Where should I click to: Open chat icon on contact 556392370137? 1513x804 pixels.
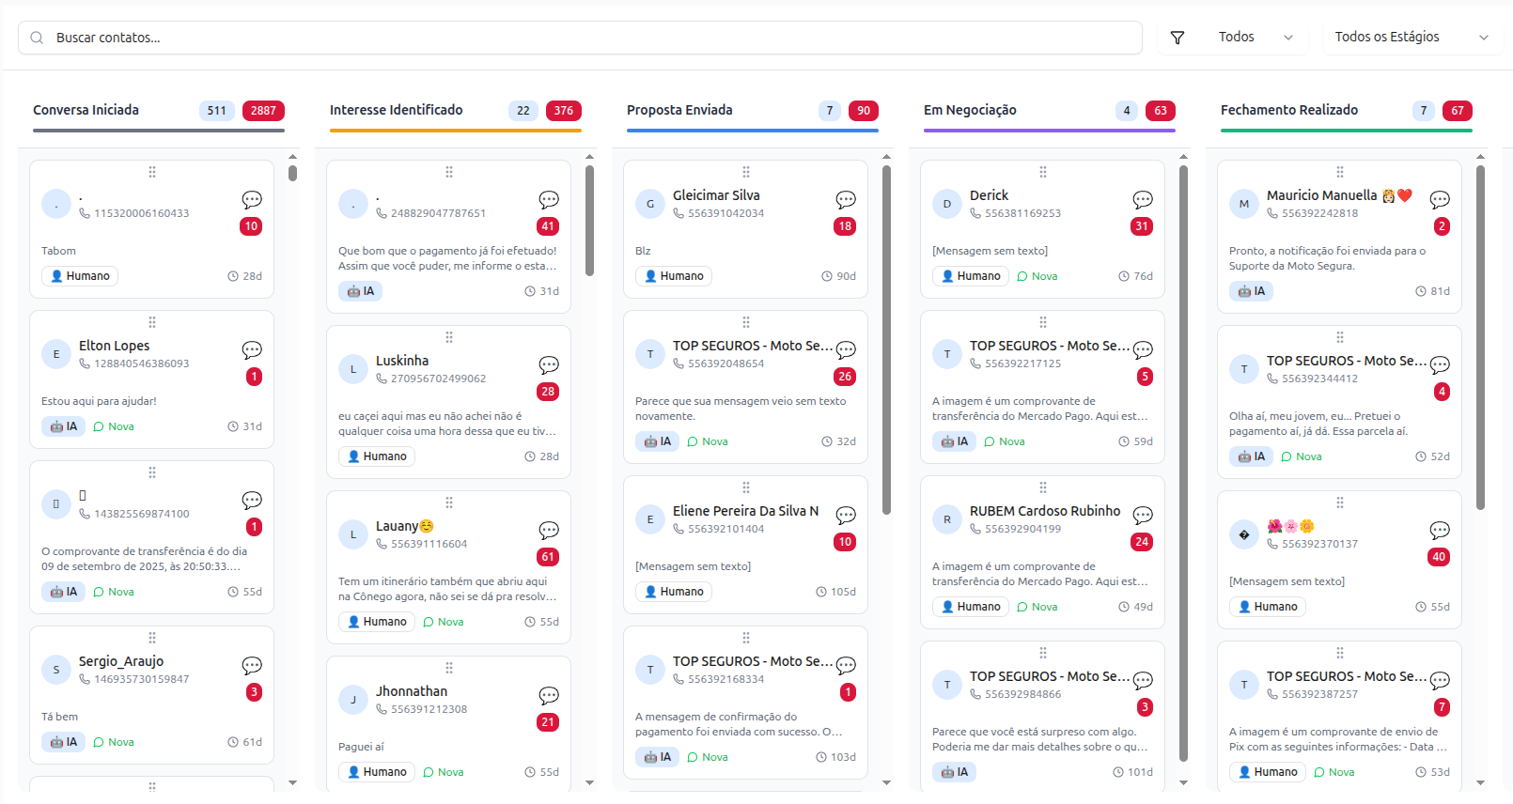click(1440, 531)
